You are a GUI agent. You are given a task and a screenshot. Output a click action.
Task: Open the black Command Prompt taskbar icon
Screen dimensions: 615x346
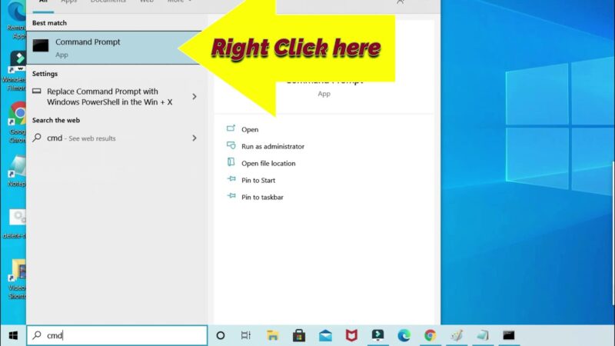[509, 335]
